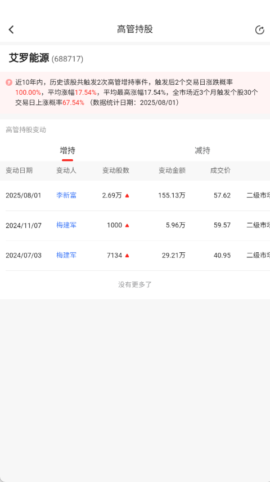
Task: Tap the amount 155.13万
Action: tap(172, 195)
